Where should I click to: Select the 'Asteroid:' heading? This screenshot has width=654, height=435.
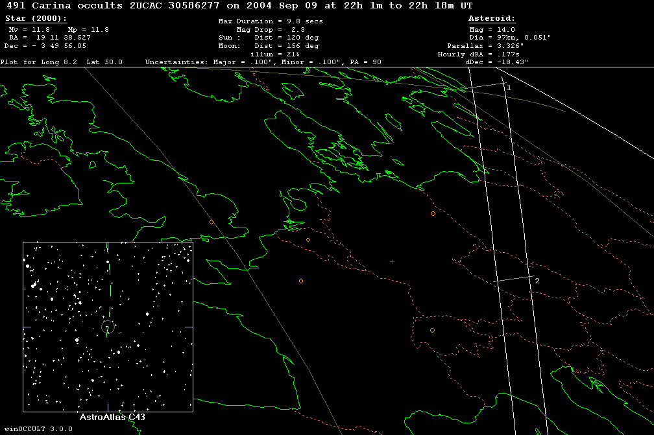point(491,19)
